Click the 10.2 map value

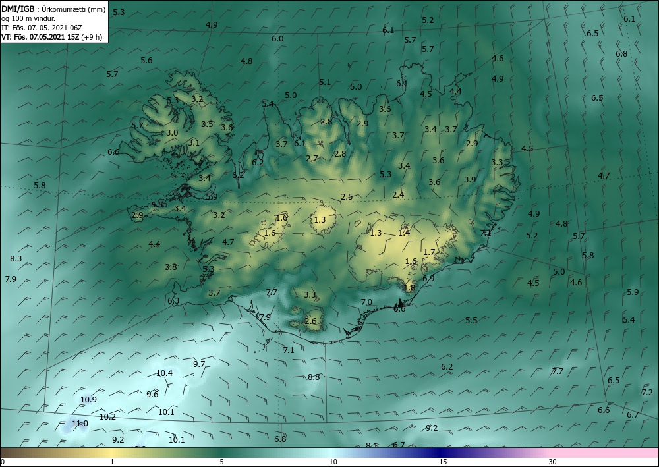pos(107,417)
